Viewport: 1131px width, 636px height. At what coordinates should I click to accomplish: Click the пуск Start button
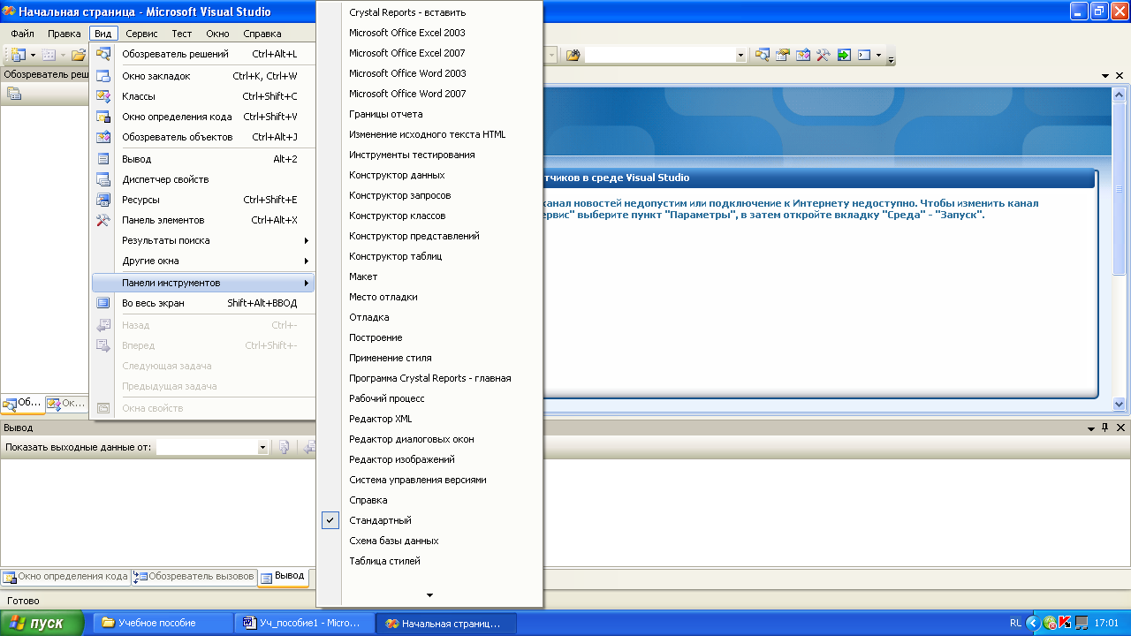point(42,623)
